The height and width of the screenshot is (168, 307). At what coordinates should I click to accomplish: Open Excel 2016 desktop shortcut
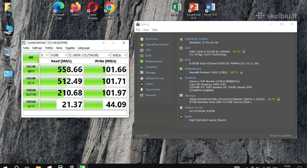click(x=177, y=9)
